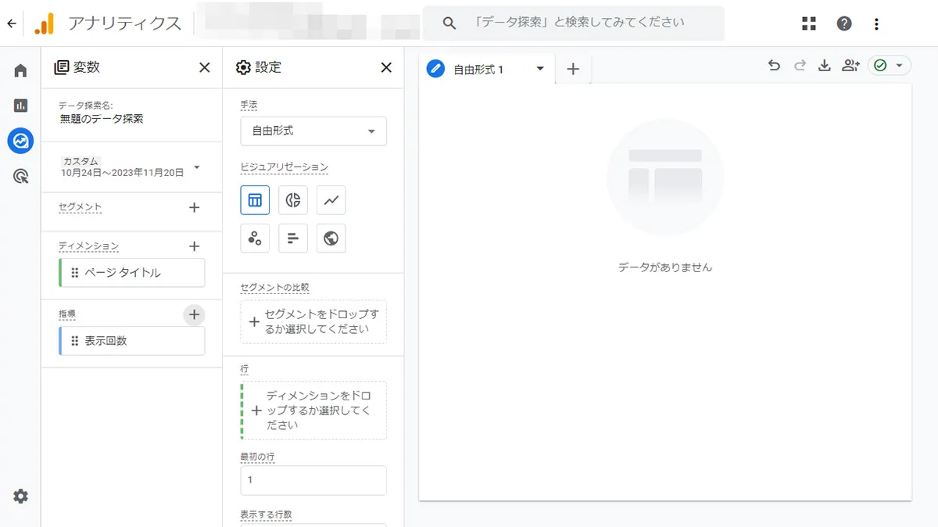Add a metric with the 指標 plus button

click(x=193, y=314)
